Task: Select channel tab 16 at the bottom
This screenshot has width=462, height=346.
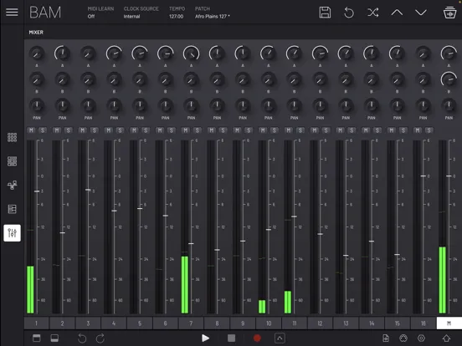Action: click(x=423, y=323)
